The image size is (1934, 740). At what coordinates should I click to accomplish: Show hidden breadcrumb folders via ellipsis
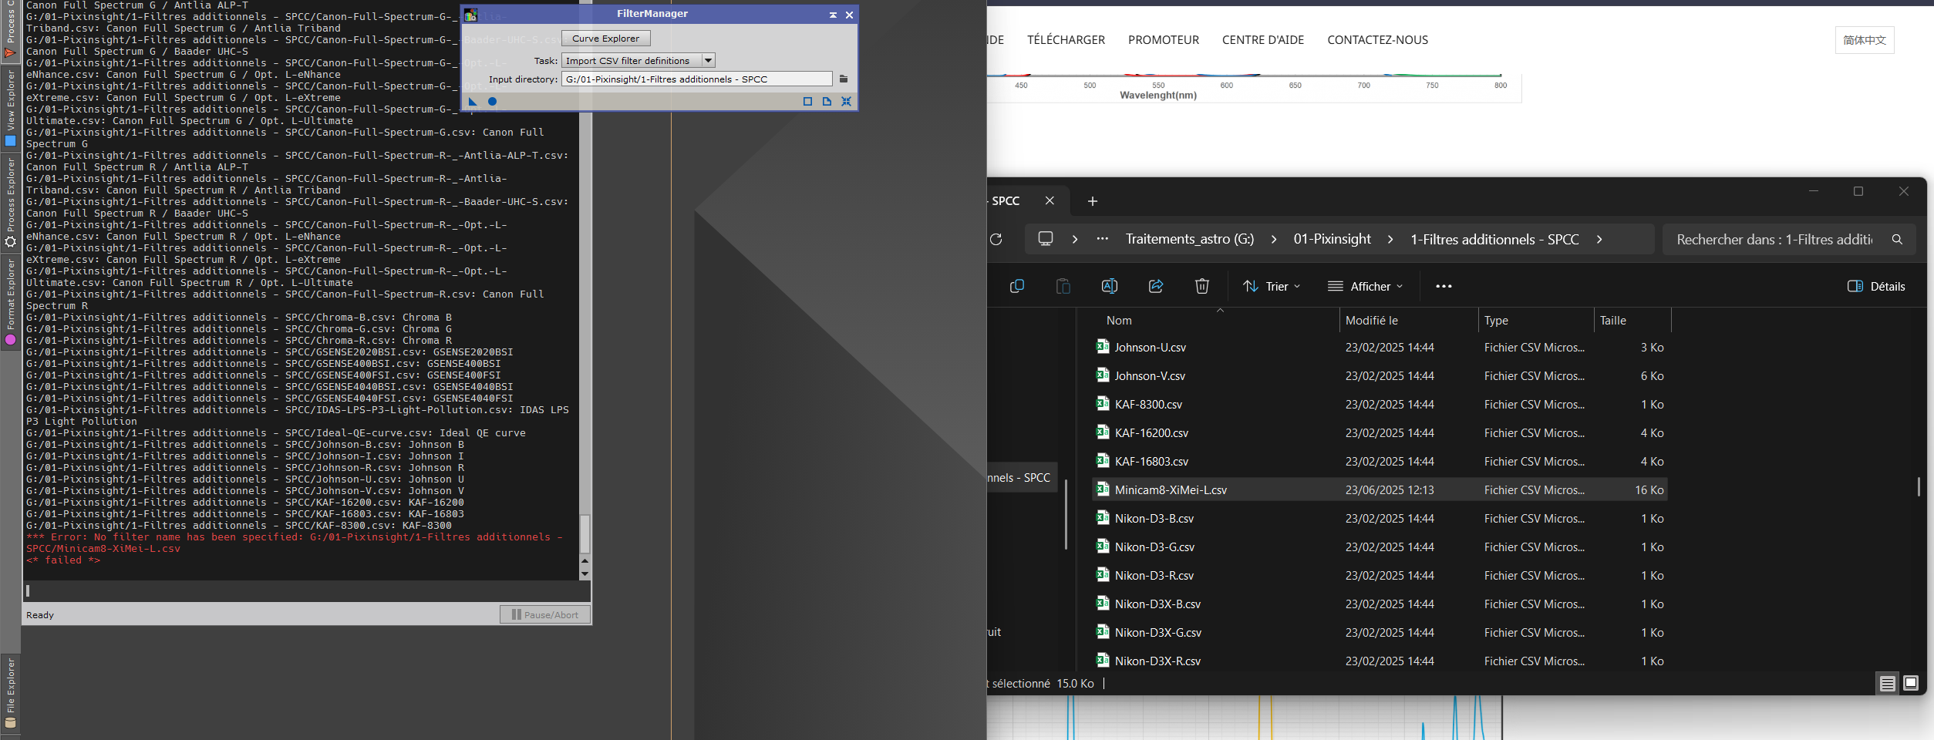1103,239
